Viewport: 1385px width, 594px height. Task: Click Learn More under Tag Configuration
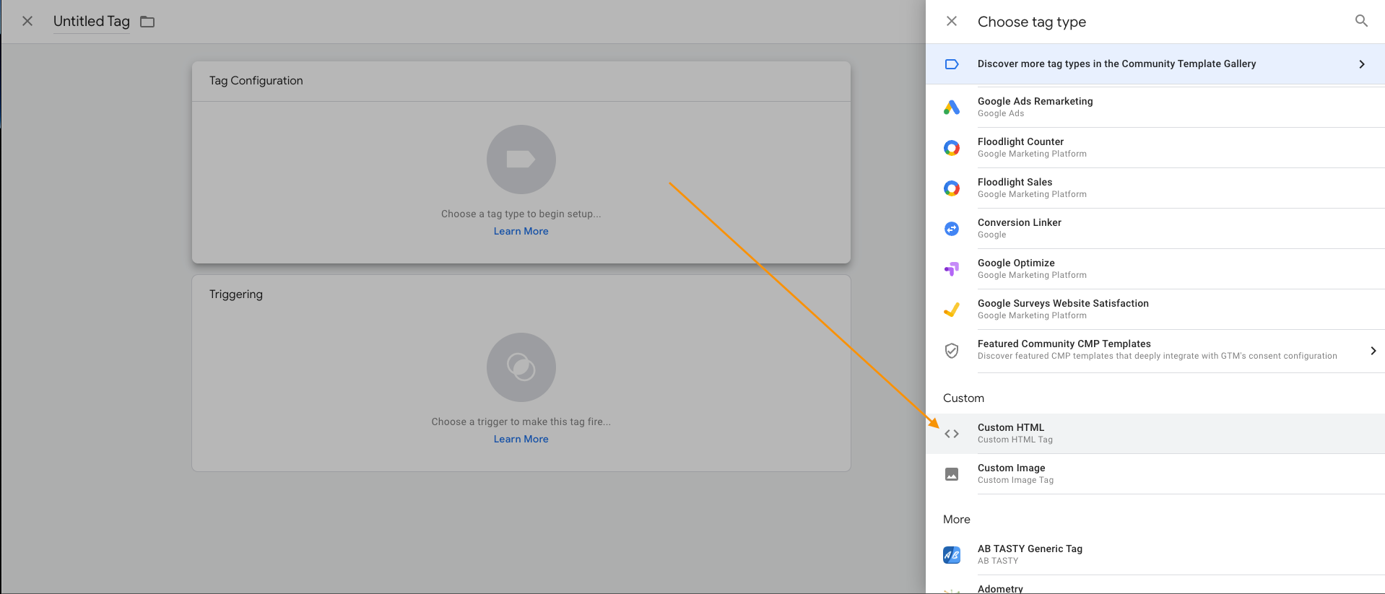[x=521, y=231]
